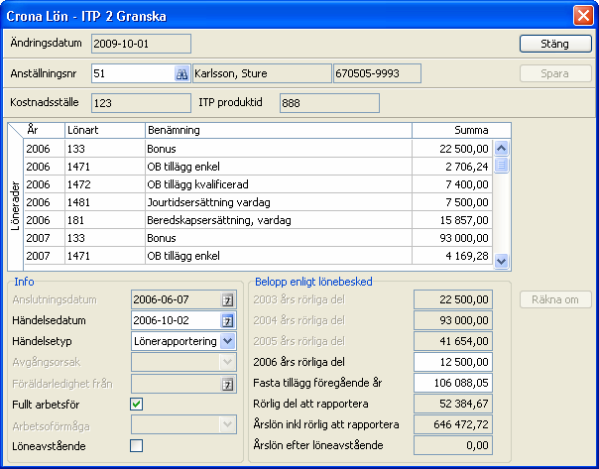The height and width of the screenshot is (469, 599).
Task: Click the binoculars search icon beside Anställningsnr
Action: point(181,73)
